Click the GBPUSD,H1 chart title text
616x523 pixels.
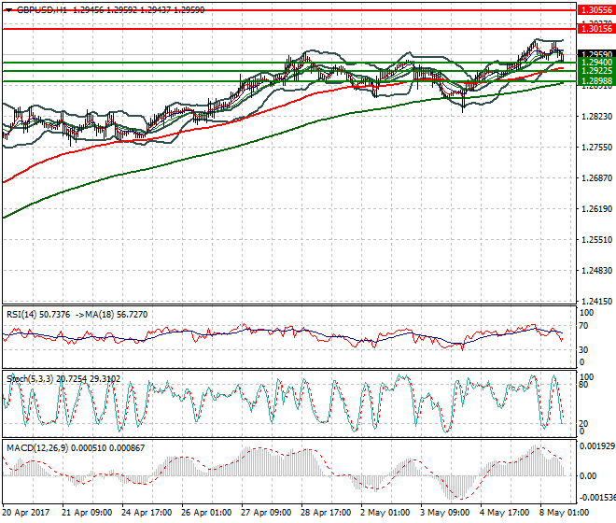[x=42, y=10]
